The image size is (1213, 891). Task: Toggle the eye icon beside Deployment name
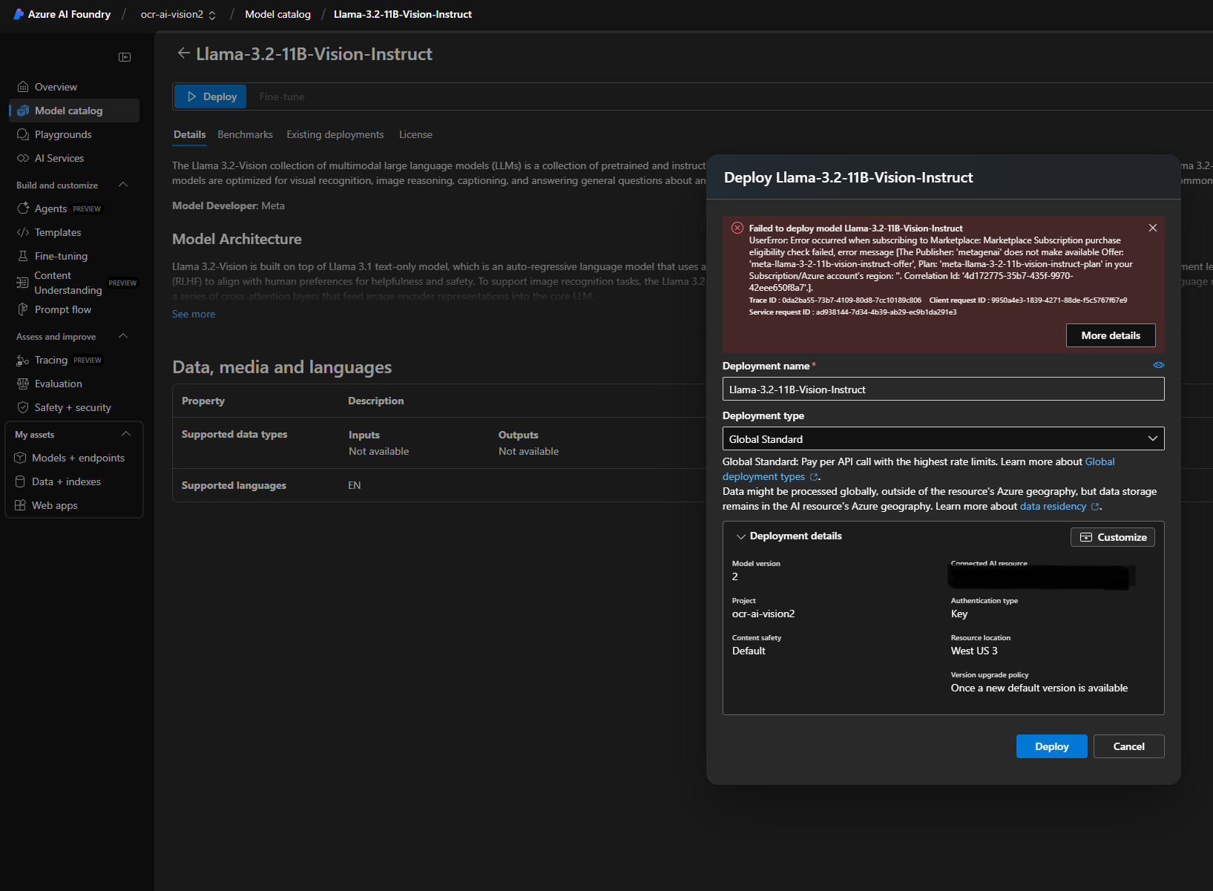1159,365
